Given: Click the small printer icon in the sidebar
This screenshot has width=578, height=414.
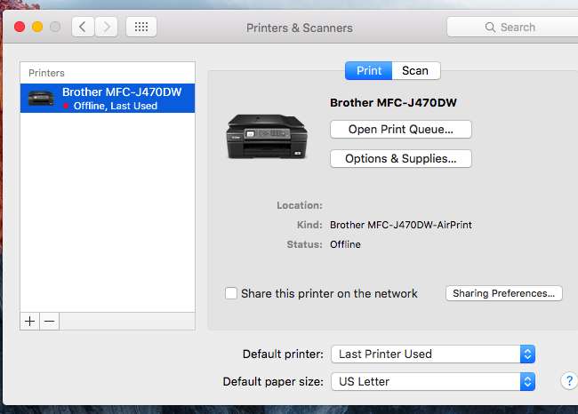Looking at the screenshot, I should point(41,98).
